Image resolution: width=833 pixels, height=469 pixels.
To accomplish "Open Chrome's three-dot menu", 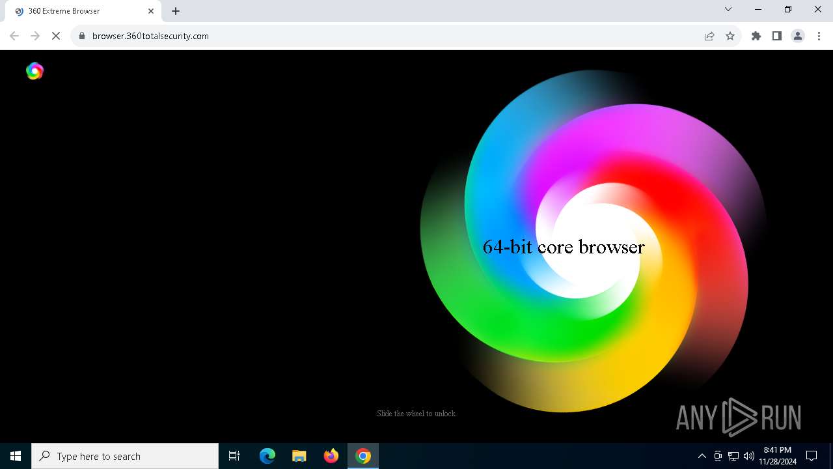I will 819,36.
